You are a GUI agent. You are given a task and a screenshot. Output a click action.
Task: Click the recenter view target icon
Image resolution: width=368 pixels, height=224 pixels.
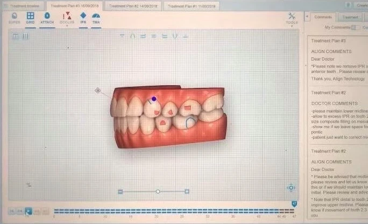tap(291, 188)
